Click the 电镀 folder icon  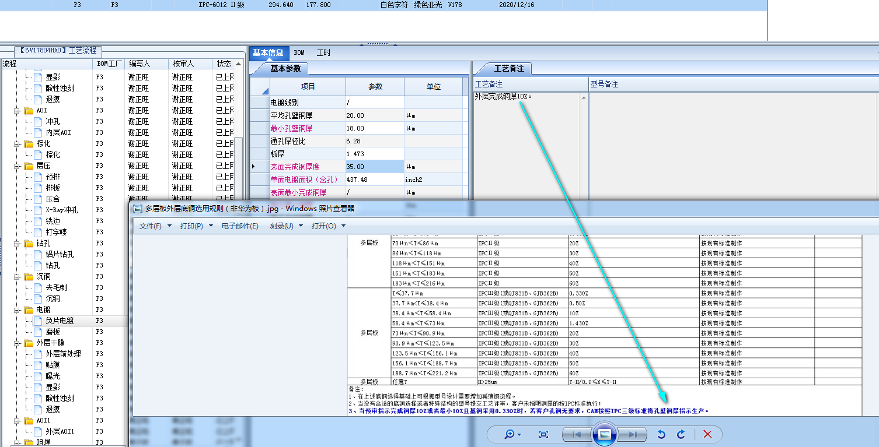(29, 309)
